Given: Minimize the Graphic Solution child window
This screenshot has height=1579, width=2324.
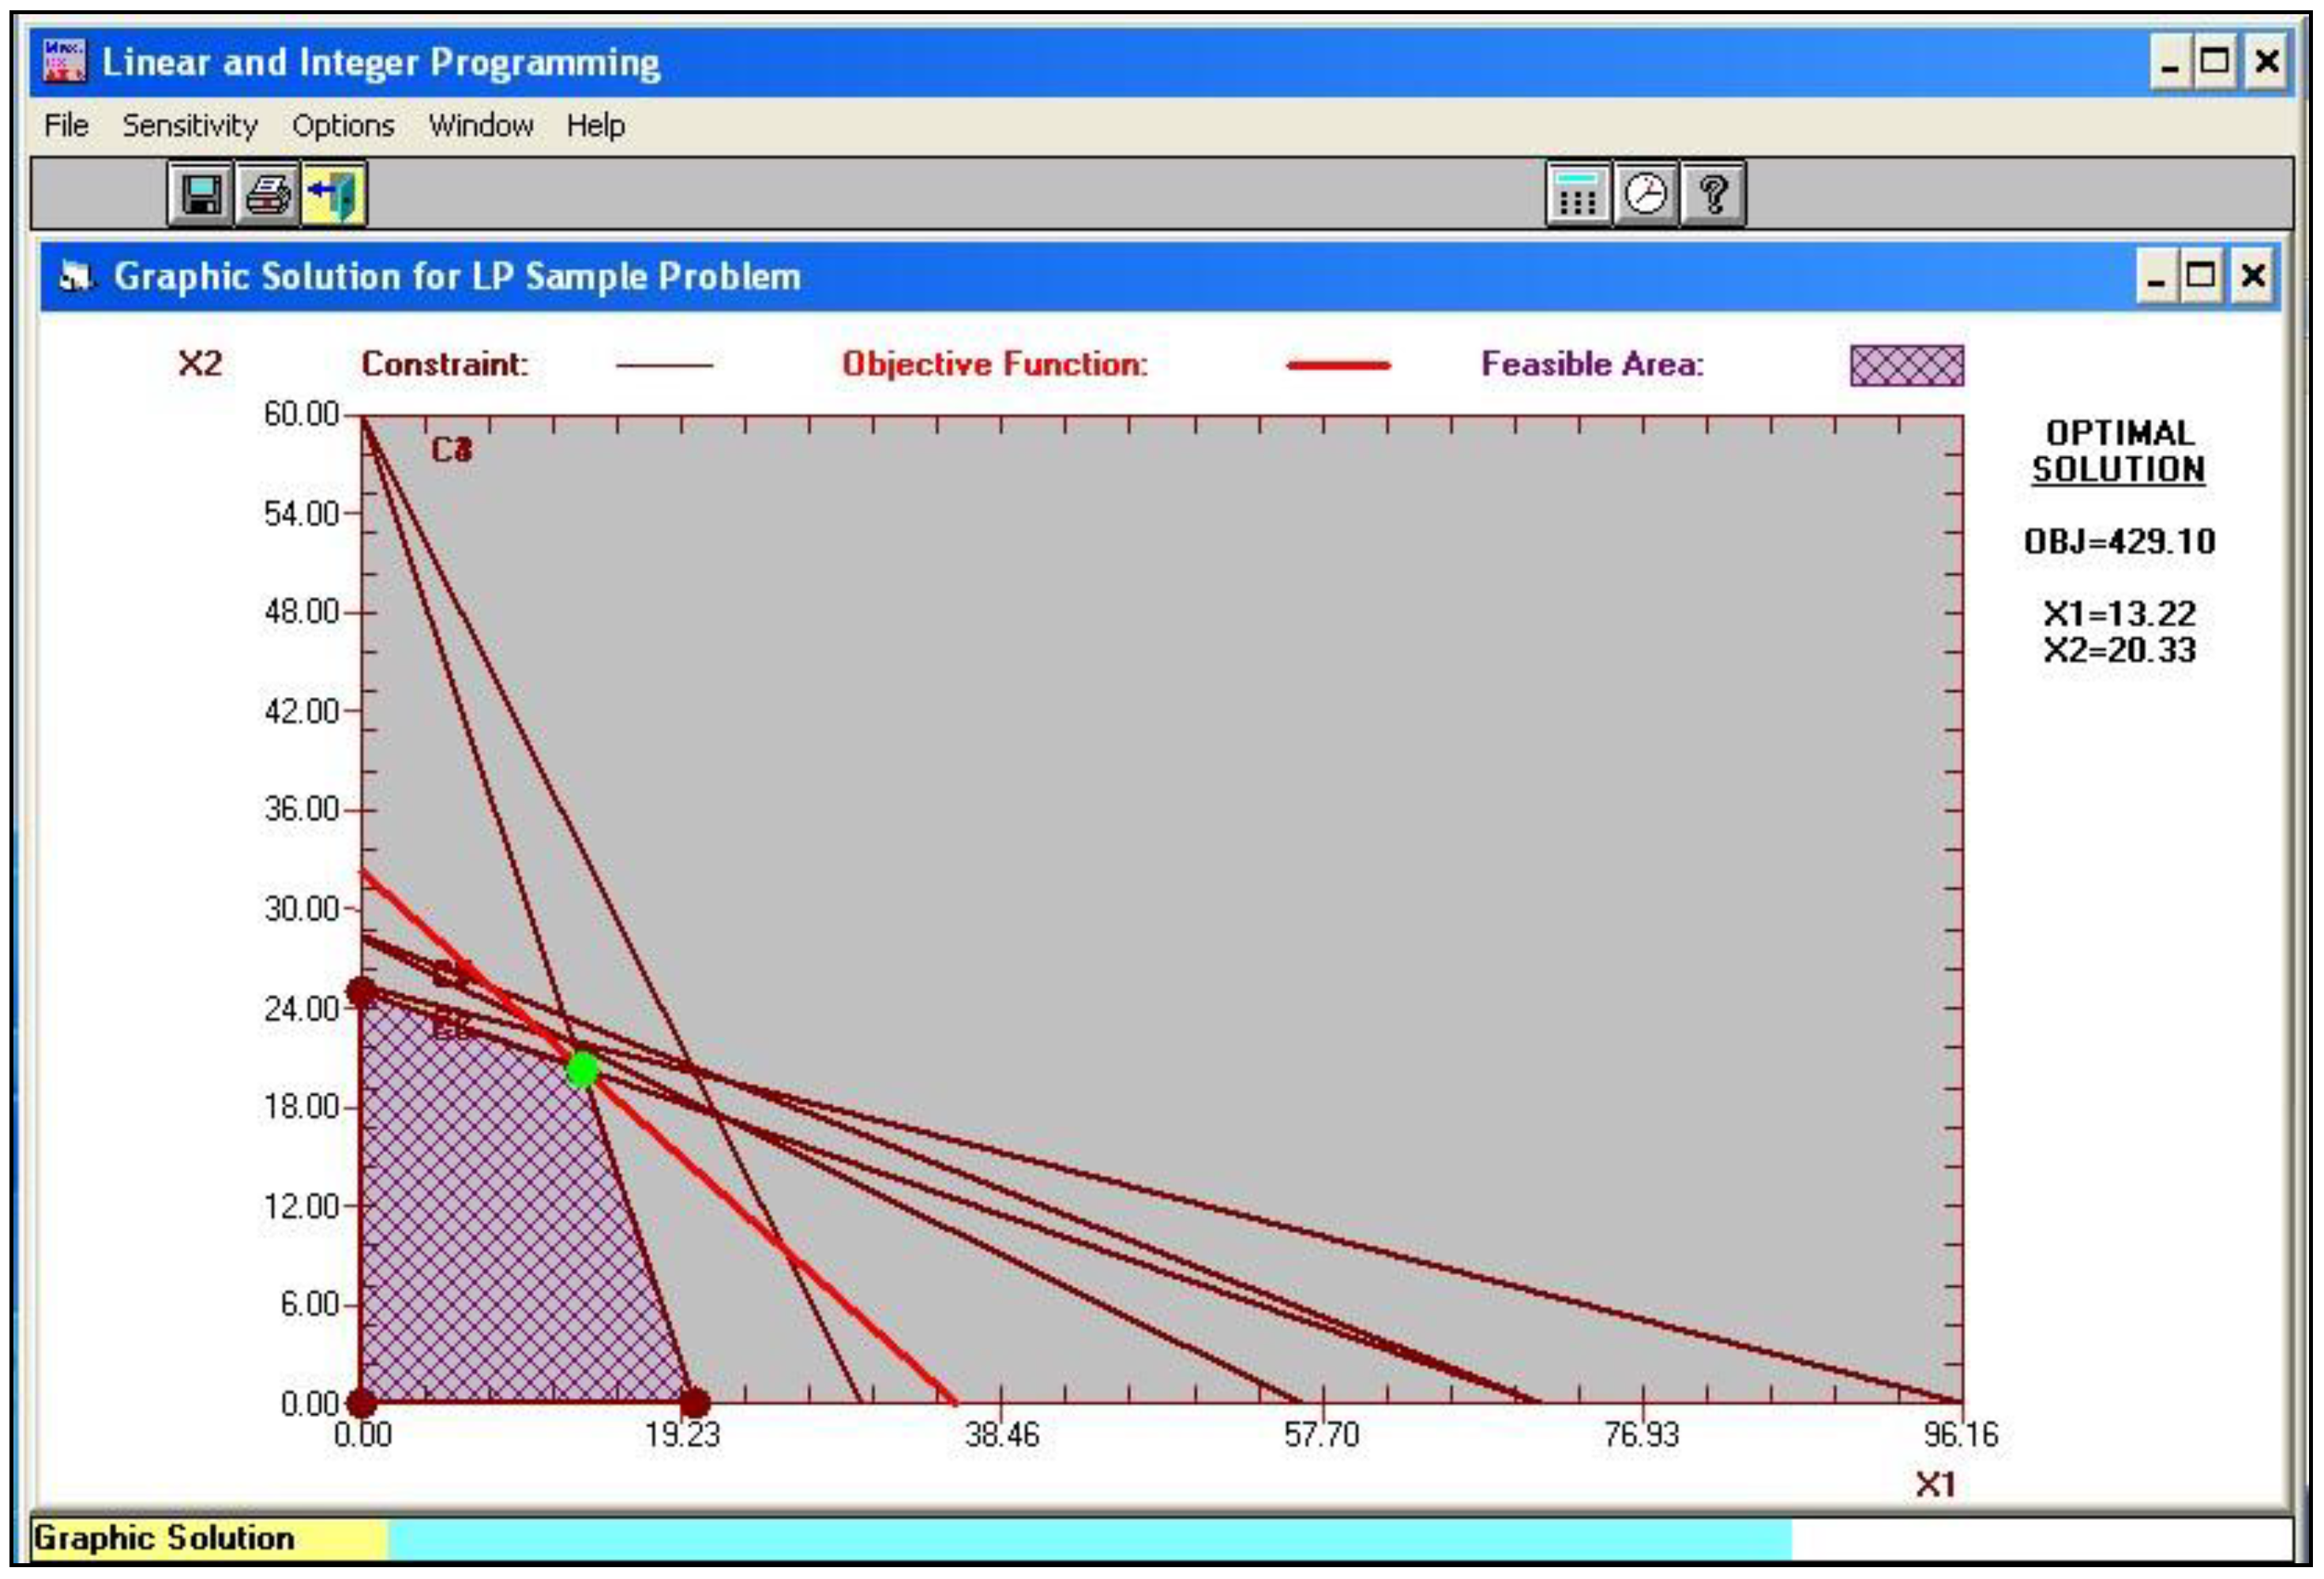Looking at the screenshot, I should click(2155, 276).
